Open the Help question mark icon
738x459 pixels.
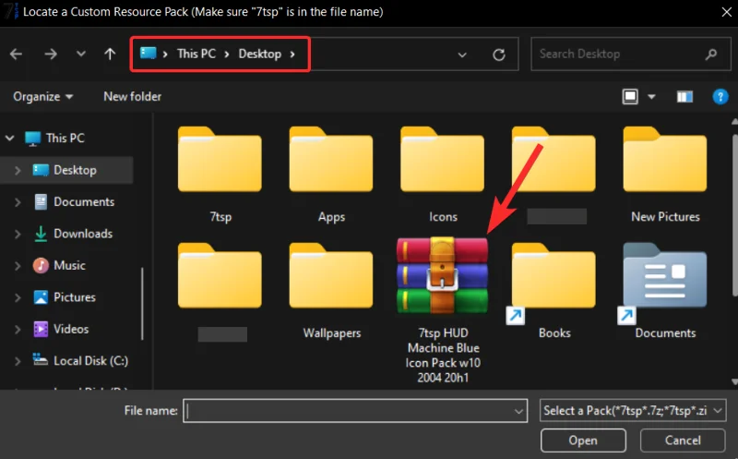coord(720,97)
